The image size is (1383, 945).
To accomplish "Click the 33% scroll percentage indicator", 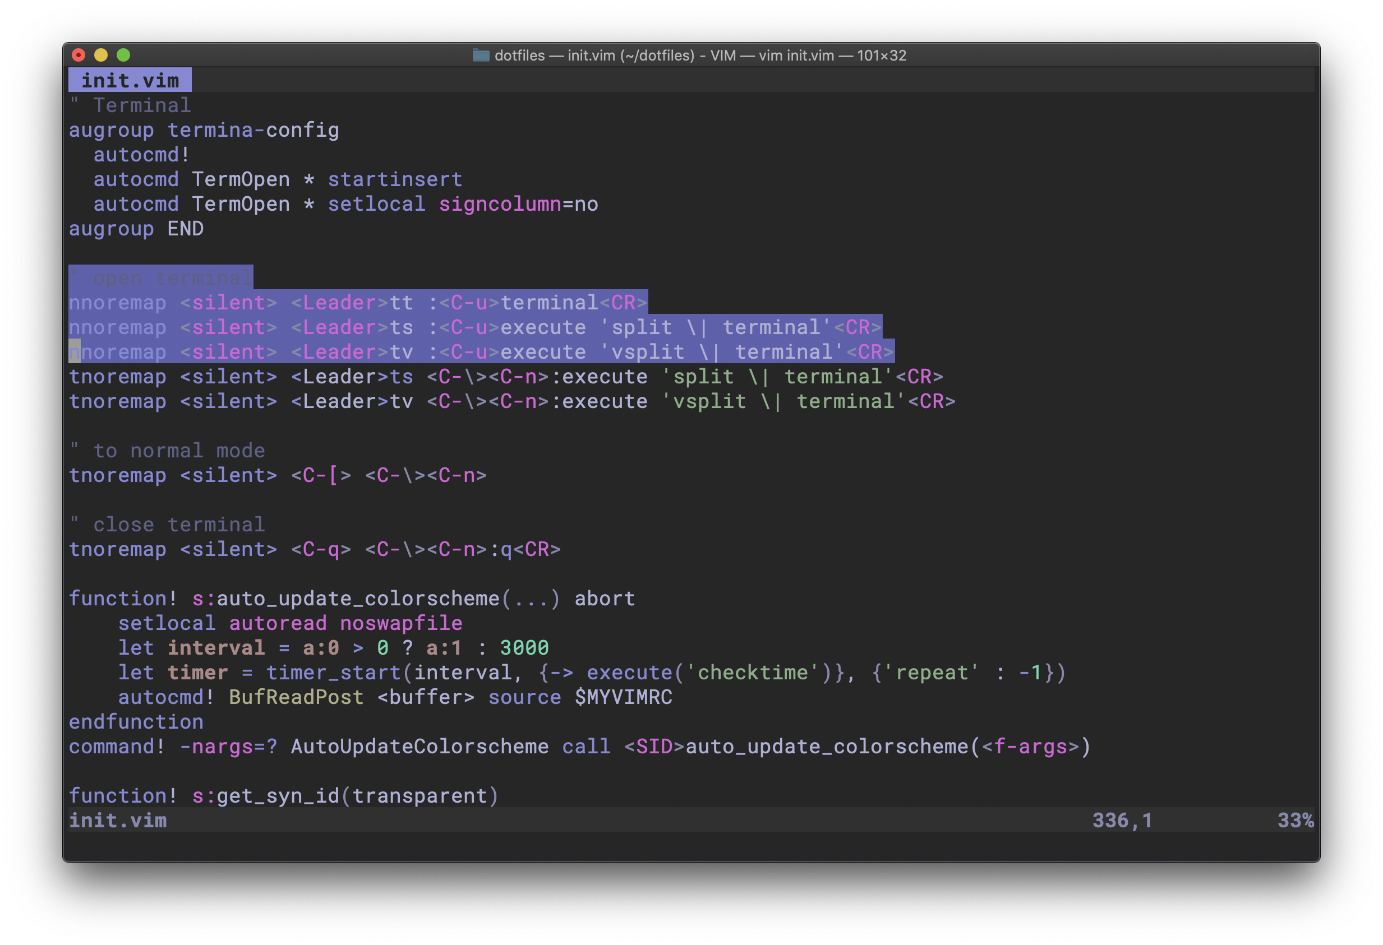I will point(1295,821).
